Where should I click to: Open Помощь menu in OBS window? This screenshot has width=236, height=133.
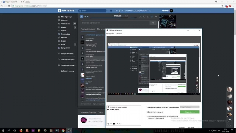(x=119, y=34)
